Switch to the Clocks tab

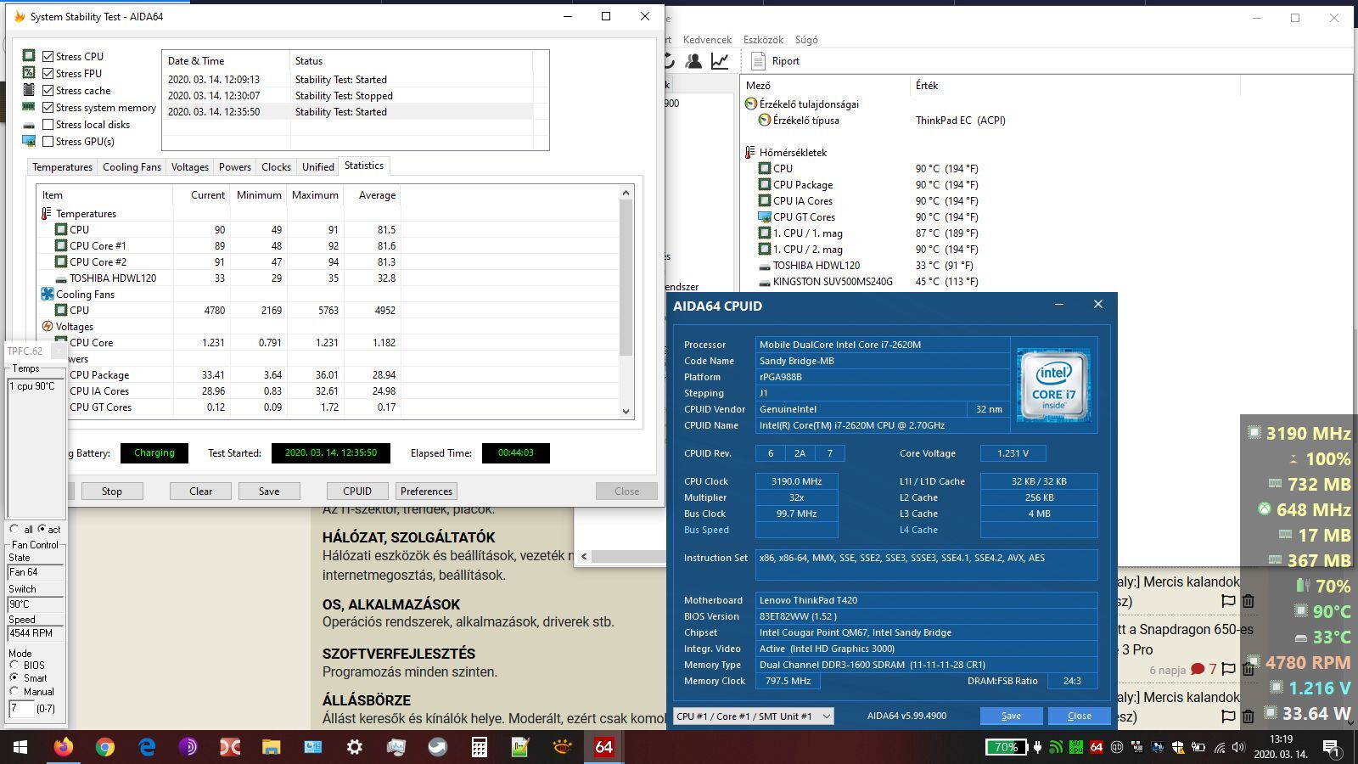(x=276, y=167)
